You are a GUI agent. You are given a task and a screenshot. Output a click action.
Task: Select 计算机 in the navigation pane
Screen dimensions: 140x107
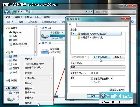point(12,88)
